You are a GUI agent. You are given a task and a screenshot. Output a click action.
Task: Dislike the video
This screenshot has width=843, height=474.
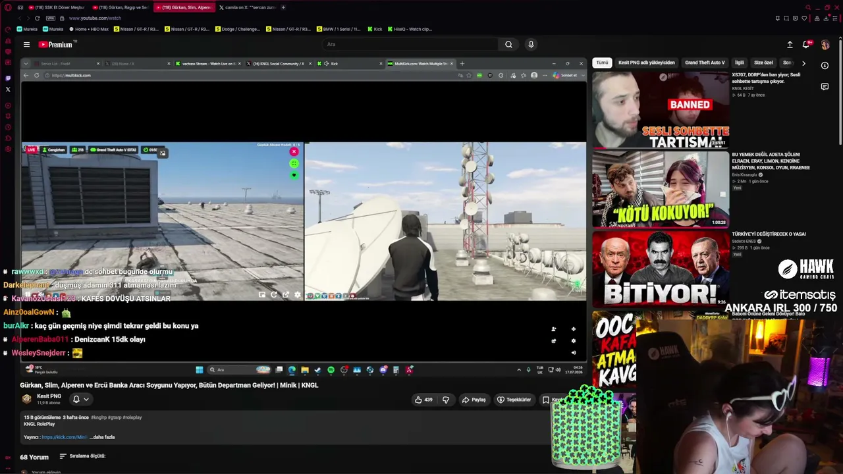click(446, 400)
